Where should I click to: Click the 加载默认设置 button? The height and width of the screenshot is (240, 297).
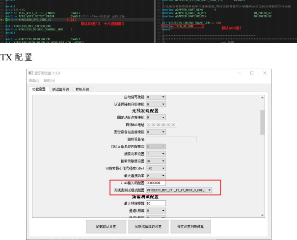(106, 227)
